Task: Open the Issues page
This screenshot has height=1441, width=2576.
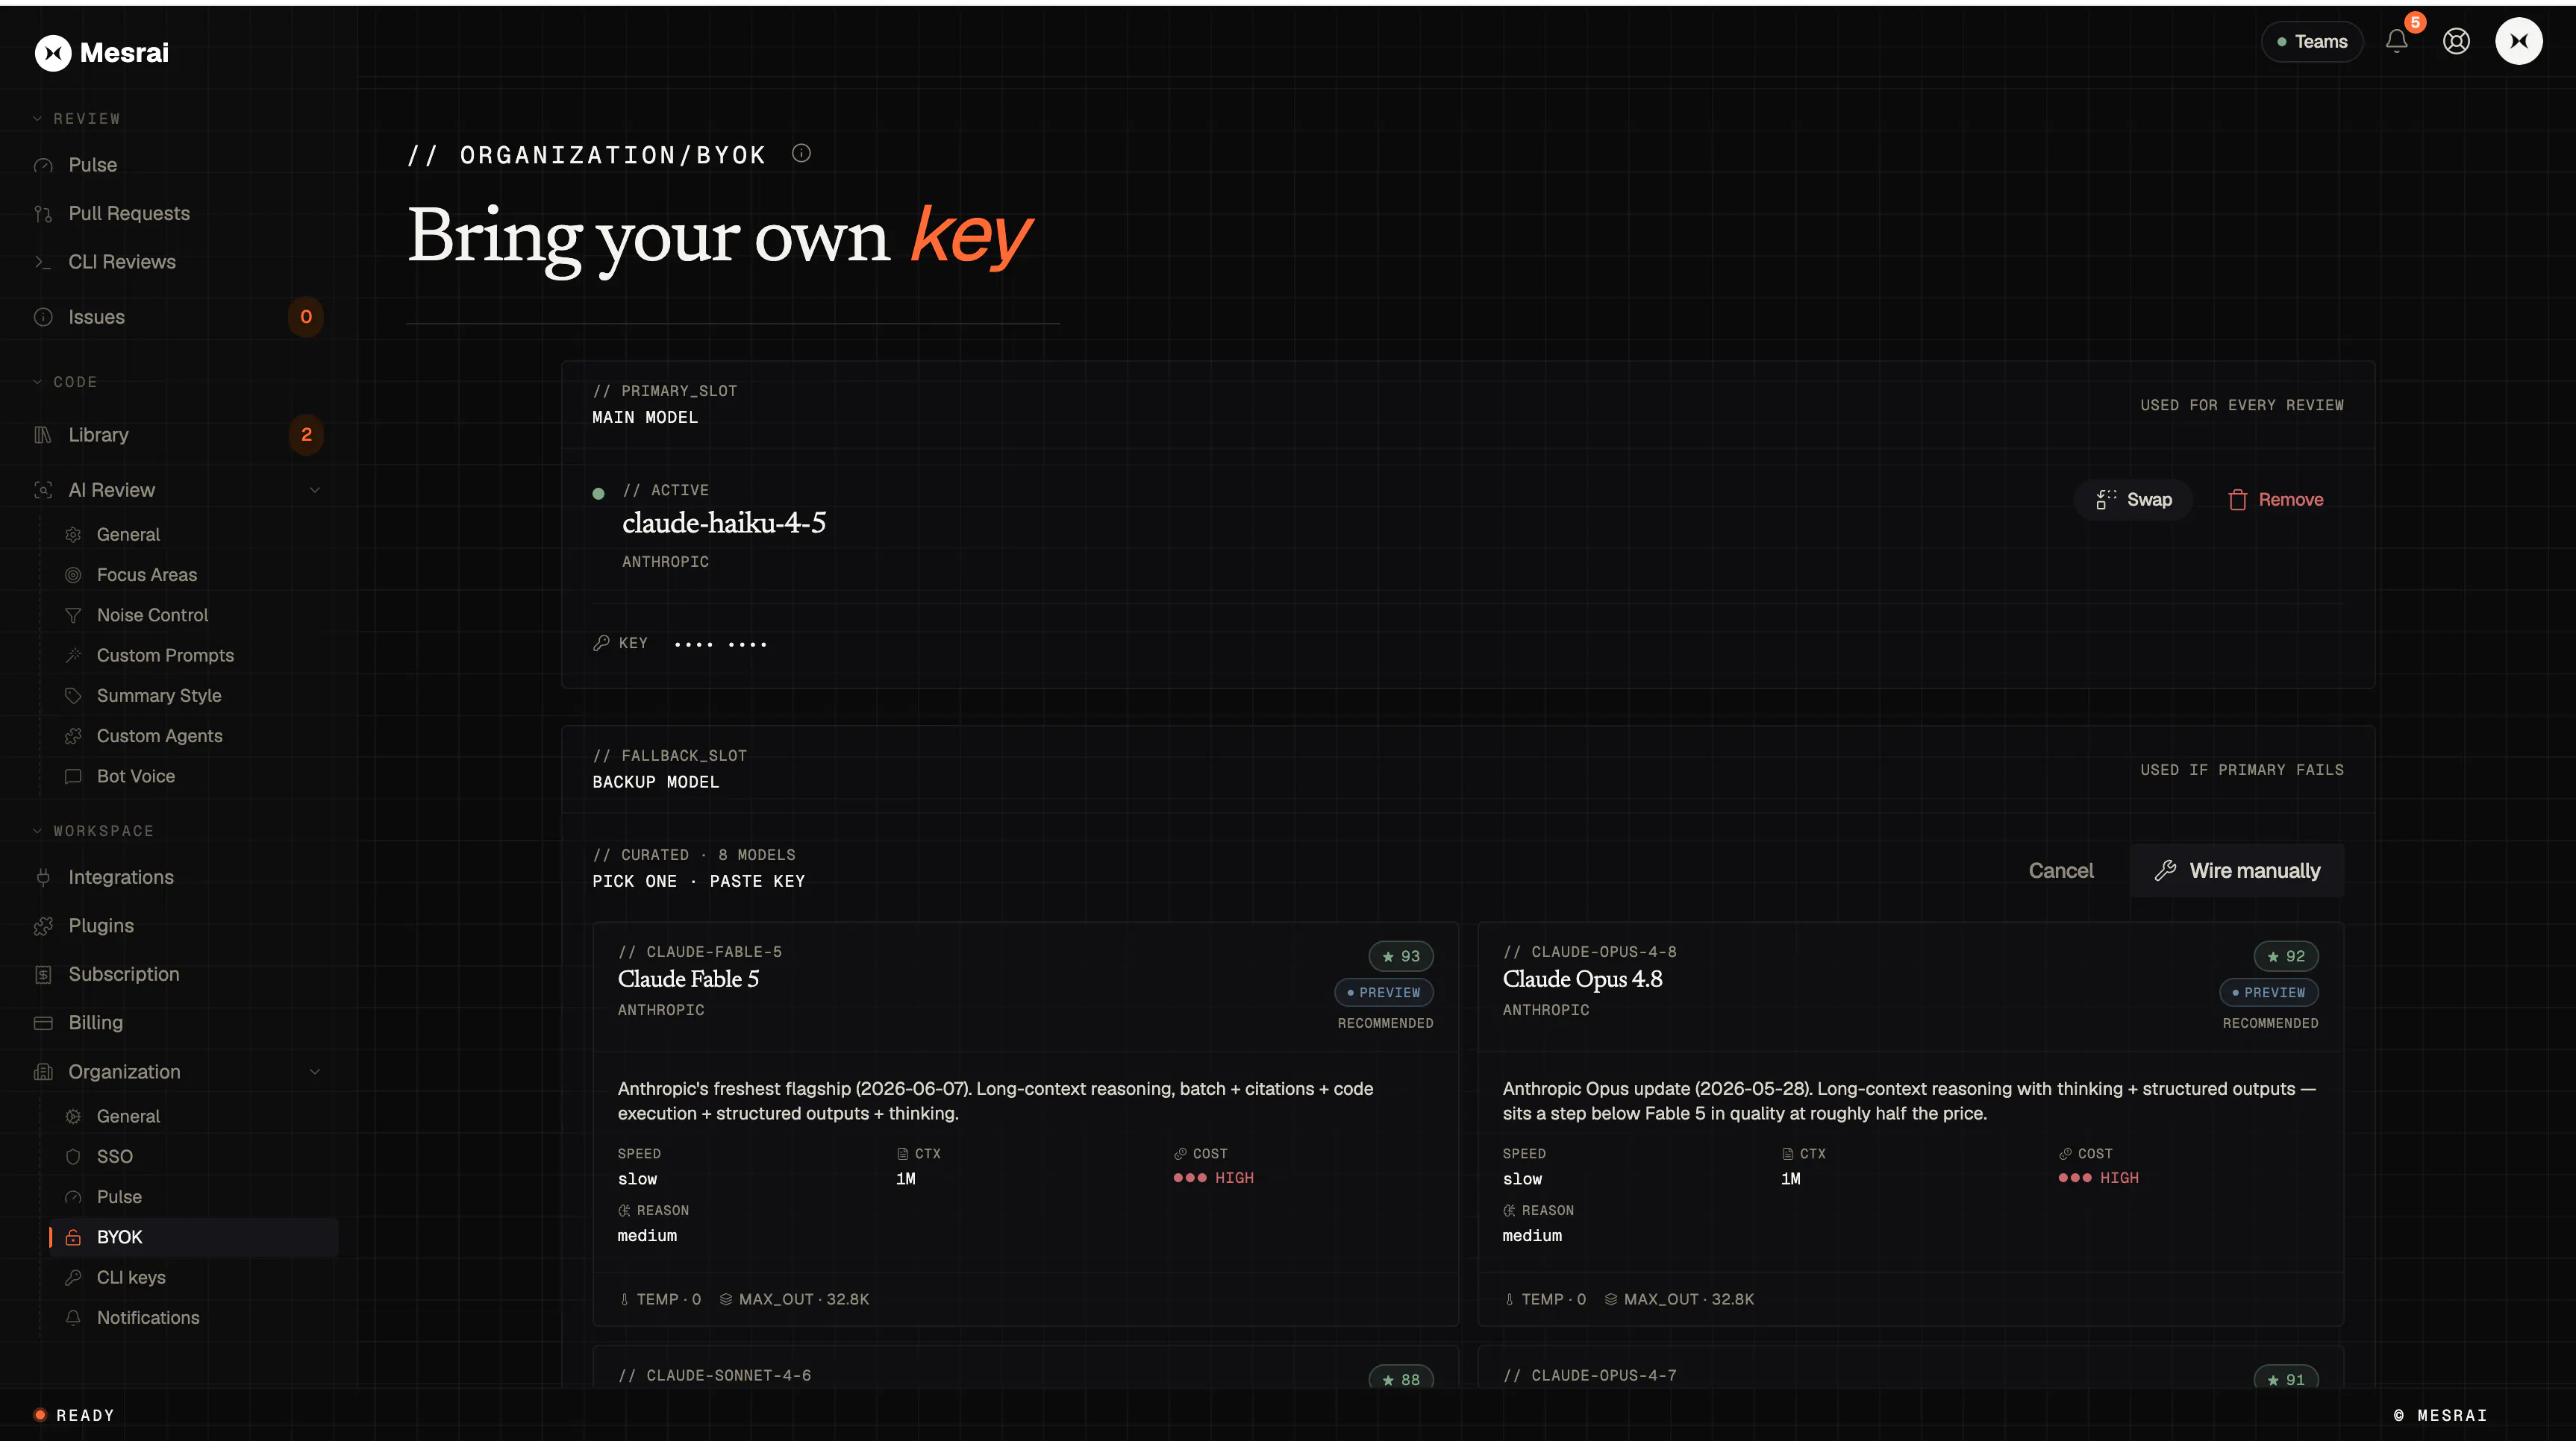Action: pyautogui.click(x=96, y=317)
